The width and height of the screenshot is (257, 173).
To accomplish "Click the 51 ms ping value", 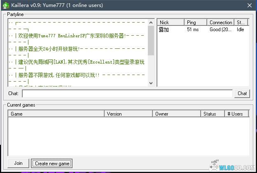I will 193,30.
